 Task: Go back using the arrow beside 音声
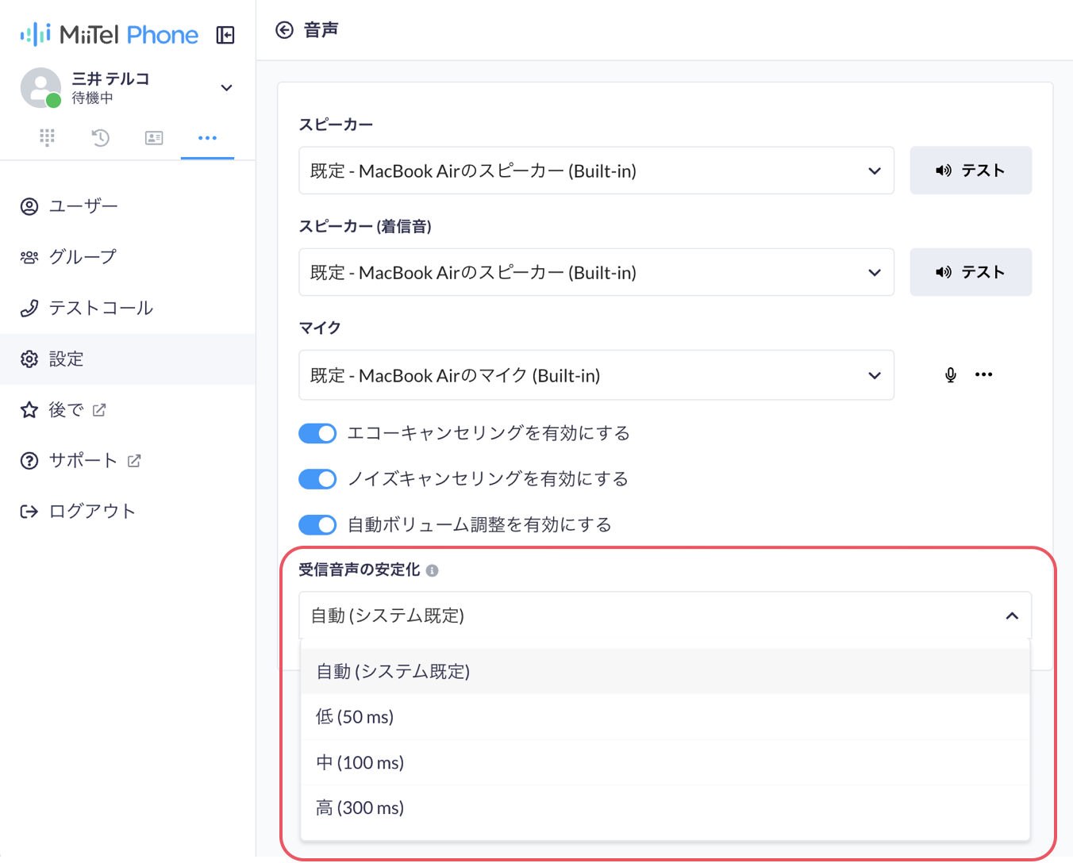click(x=284, y=30)
